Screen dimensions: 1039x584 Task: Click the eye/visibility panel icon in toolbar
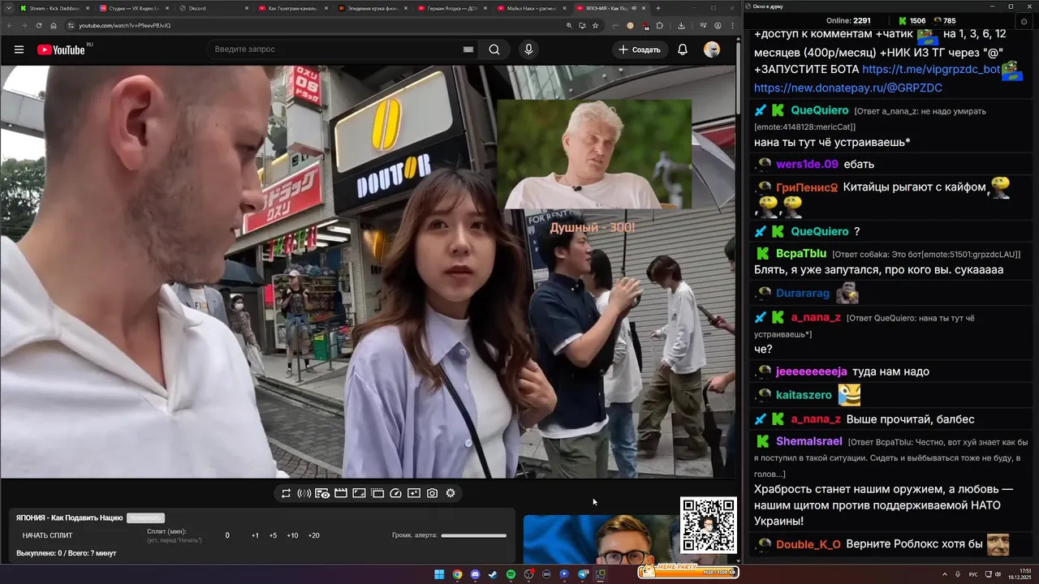click(322, 493)
